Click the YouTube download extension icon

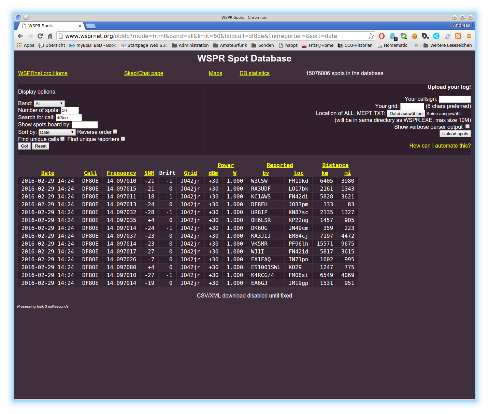coord(447,36)
